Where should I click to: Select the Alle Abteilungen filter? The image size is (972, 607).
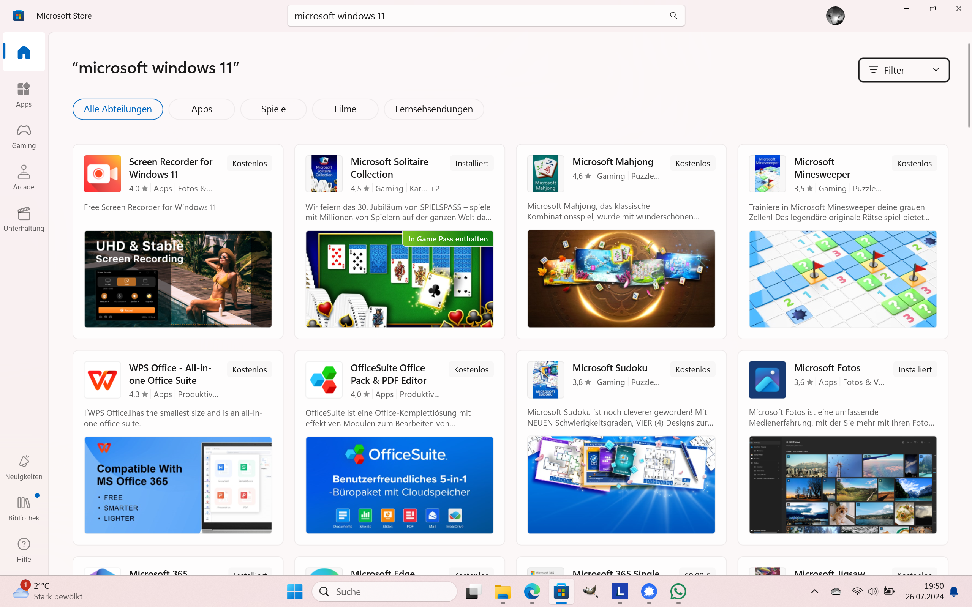pyautogui.click(x=117, y=109)
